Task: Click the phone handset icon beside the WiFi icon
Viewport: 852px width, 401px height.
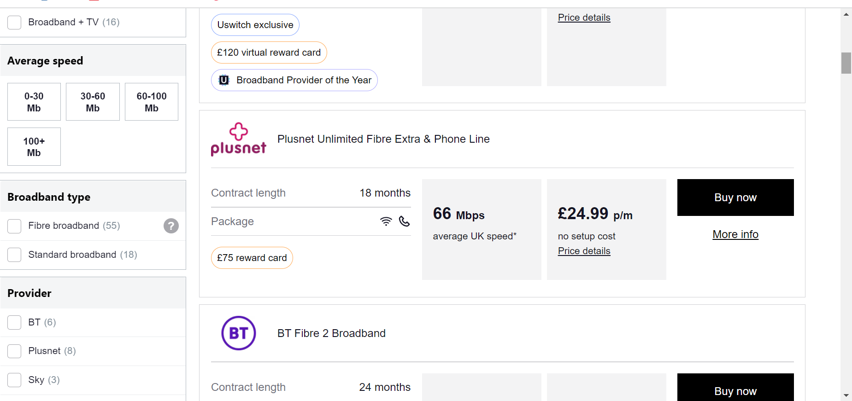Action: pyautogui.click(x=404, y=221)
